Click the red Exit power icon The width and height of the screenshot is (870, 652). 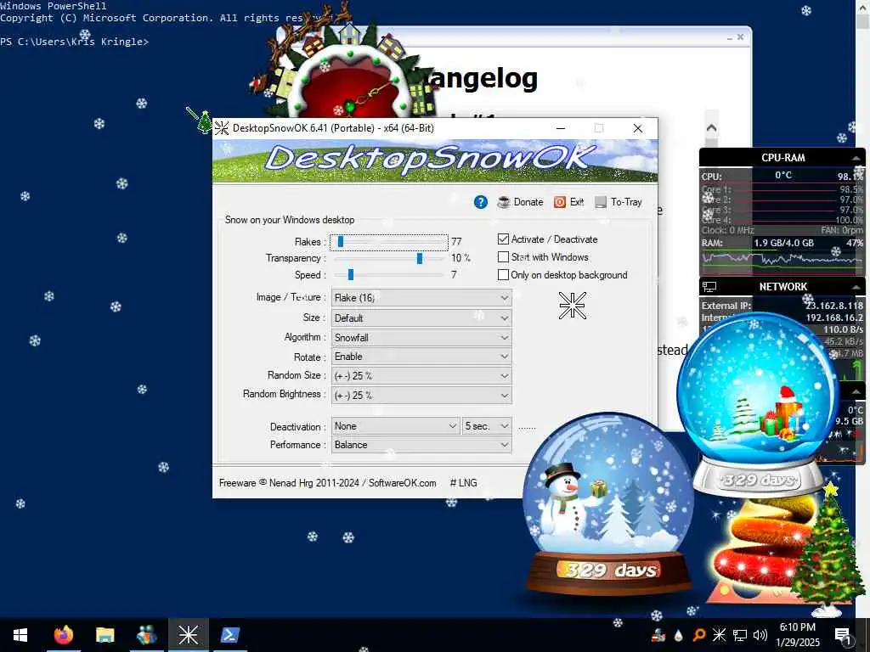(559, 202)
